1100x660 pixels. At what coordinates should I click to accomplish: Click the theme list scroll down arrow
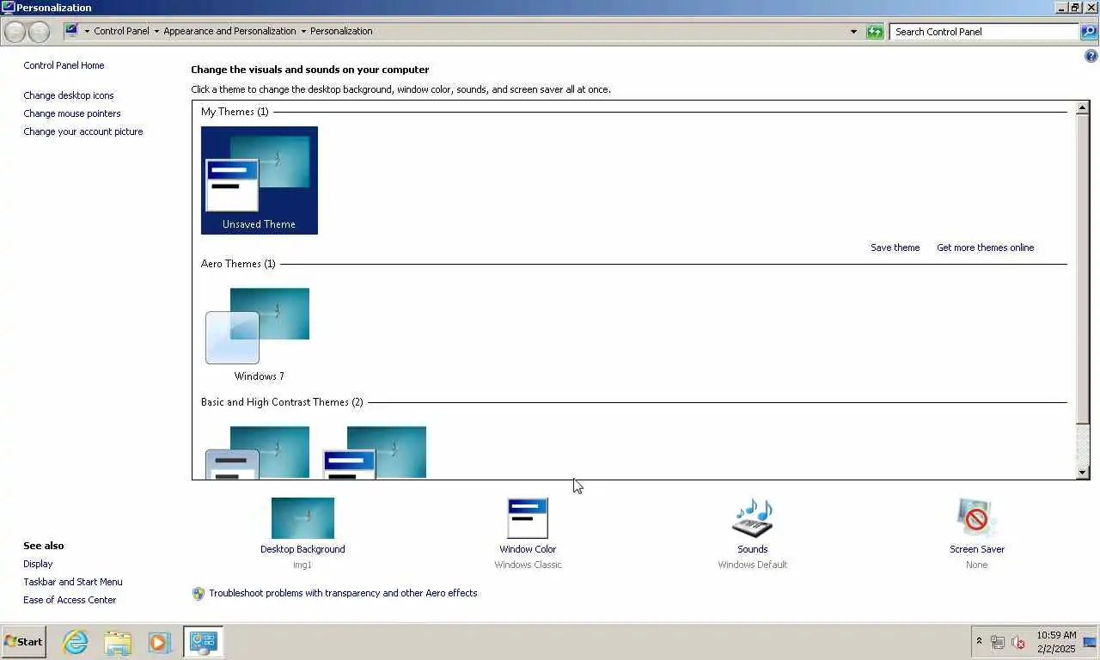(x=1083, y=473)
